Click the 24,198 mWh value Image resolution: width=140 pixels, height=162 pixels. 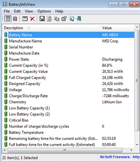point(112,77)
